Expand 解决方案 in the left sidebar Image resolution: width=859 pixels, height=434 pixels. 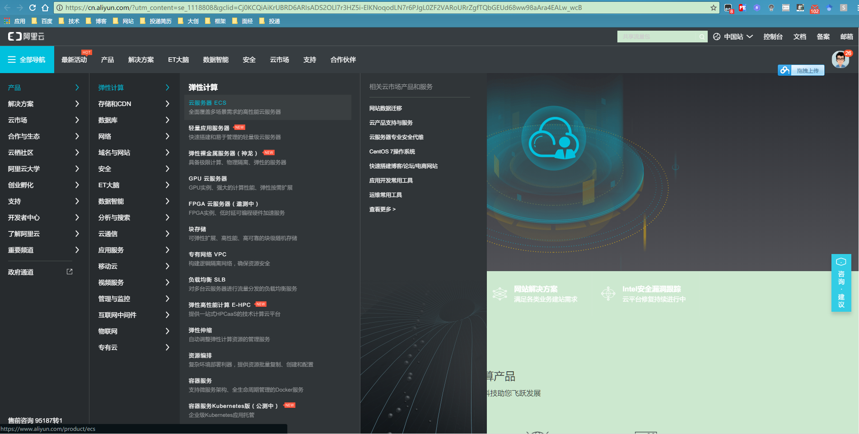[x=44, y=104]
